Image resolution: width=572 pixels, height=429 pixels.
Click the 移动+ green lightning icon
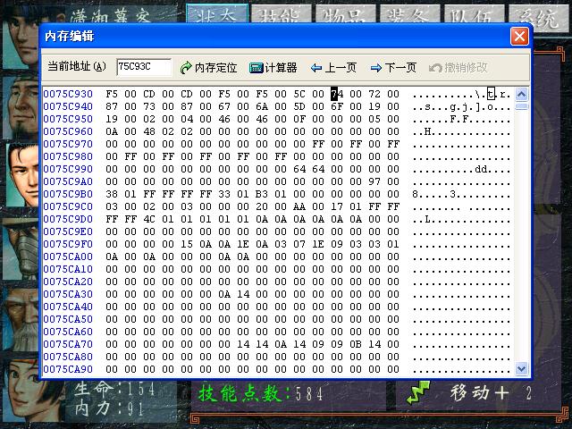418,392
